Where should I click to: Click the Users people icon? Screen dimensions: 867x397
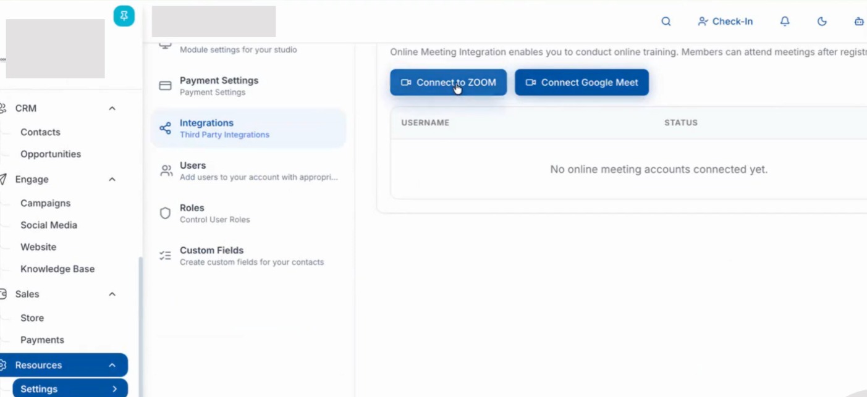(166, 171)
